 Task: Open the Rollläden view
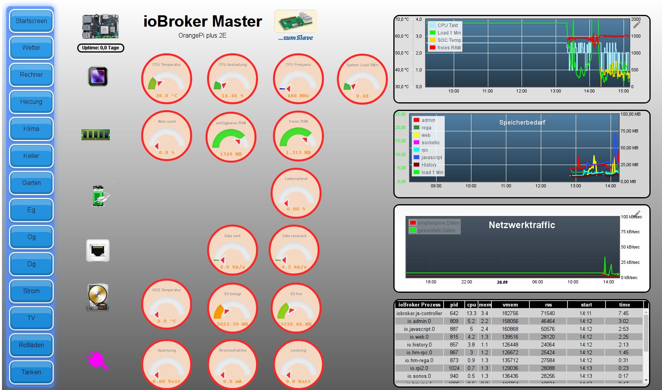(x=31, y=345)
